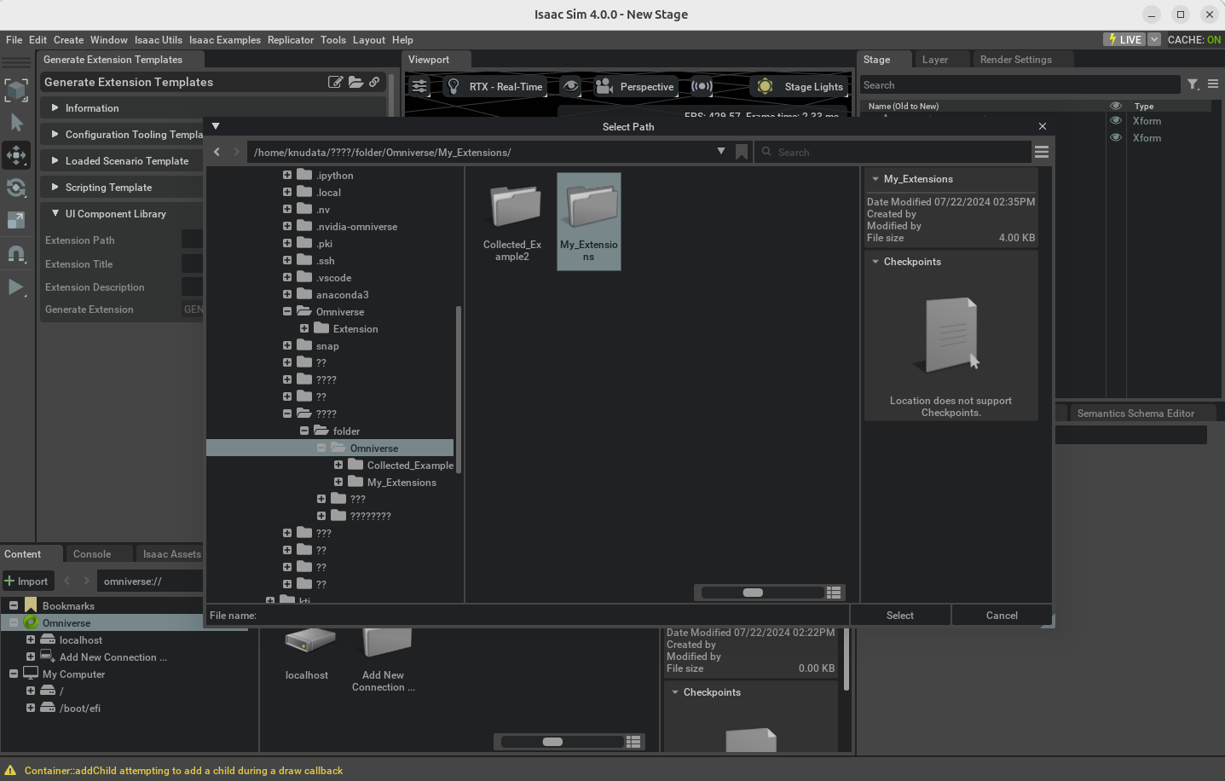This screenshot has height=781, width=1225.
Task: Click the visibility column header eye
Action: pos(1116,106)
